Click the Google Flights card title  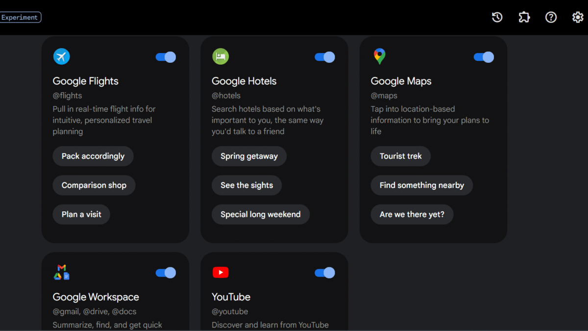[86, 81]
